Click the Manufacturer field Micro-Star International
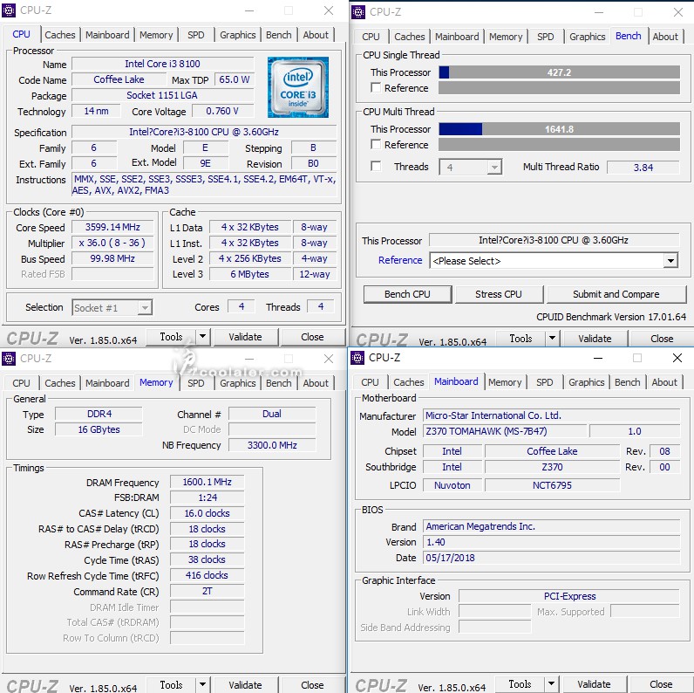This screenshot has height=693, width=694. pos(552,415)
